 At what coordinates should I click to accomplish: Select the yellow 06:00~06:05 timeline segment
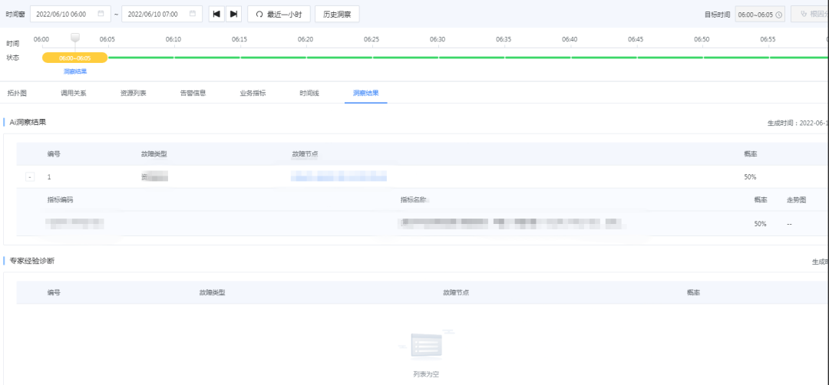[74, 58]
